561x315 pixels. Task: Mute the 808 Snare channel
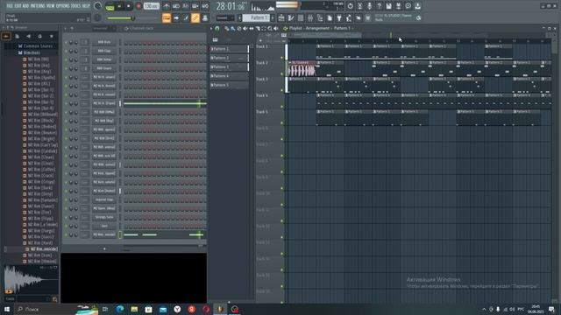[66, 68]
